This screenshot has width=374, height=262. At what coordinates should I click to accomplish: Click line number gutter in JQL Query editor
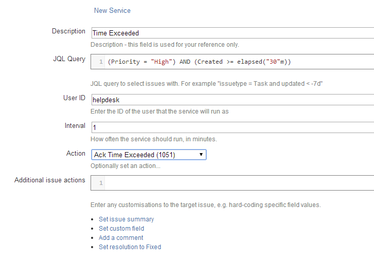pyautogui.click(x=98, y=62)
